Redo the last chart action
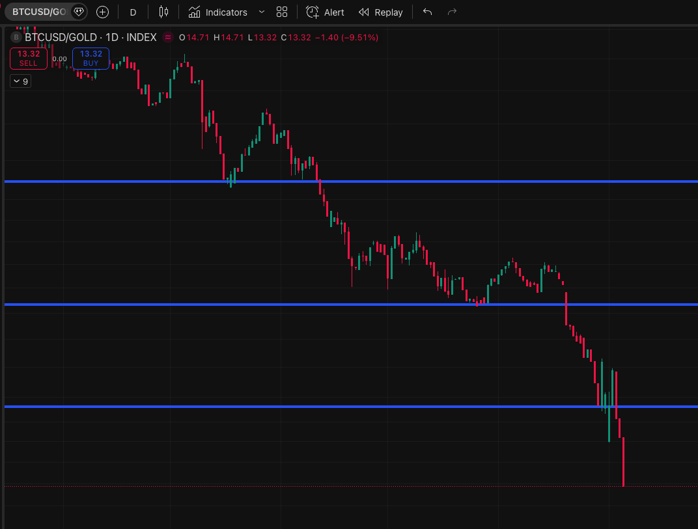 [452, 12]
